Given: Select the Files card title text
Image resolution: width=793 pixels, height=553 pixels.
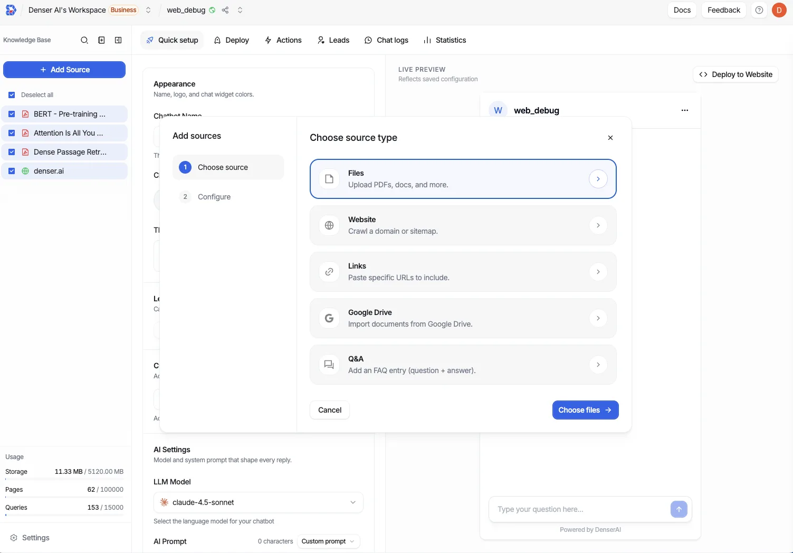Looking at the screenshot, I should pos(356,173).
